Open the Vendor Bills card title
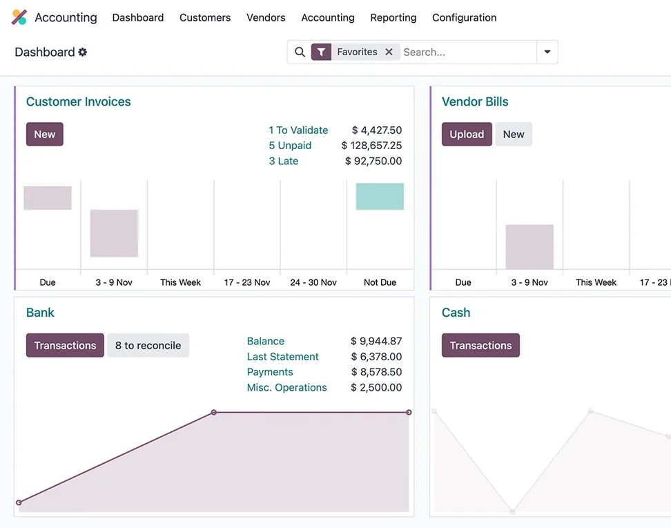 pyautogui.click(x=475, y=101)
